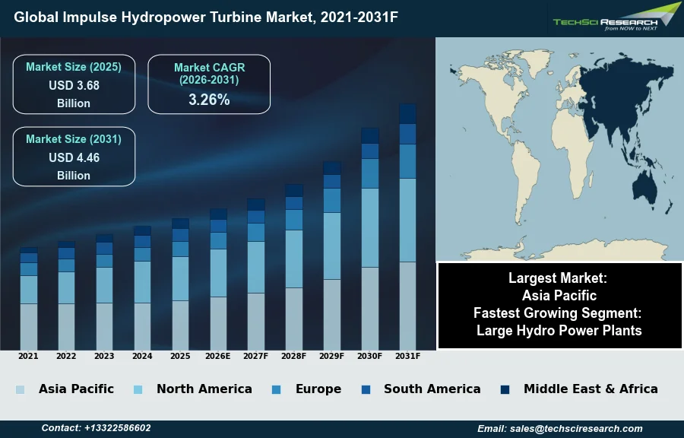
Task: Click the 2025 stacked bar
Action: click(180, 284)
